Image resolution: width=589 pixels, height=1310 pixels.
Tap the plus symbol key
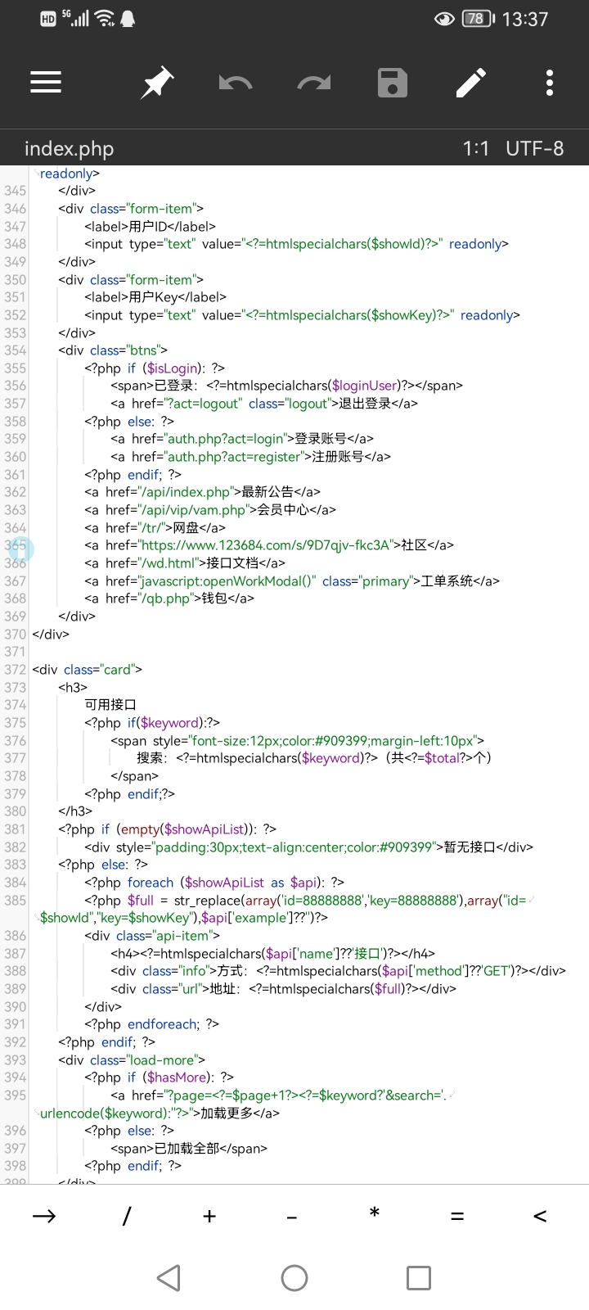pos(209,1216)
